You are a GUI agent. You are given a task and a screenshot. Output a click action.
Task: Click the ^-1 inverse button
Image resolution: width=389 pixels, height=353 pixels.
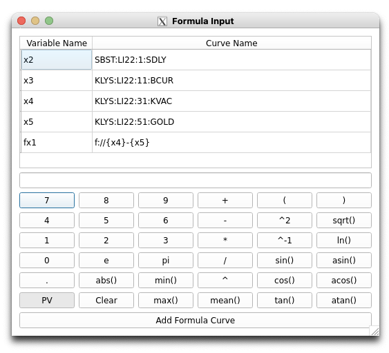[x=285, y=241]
